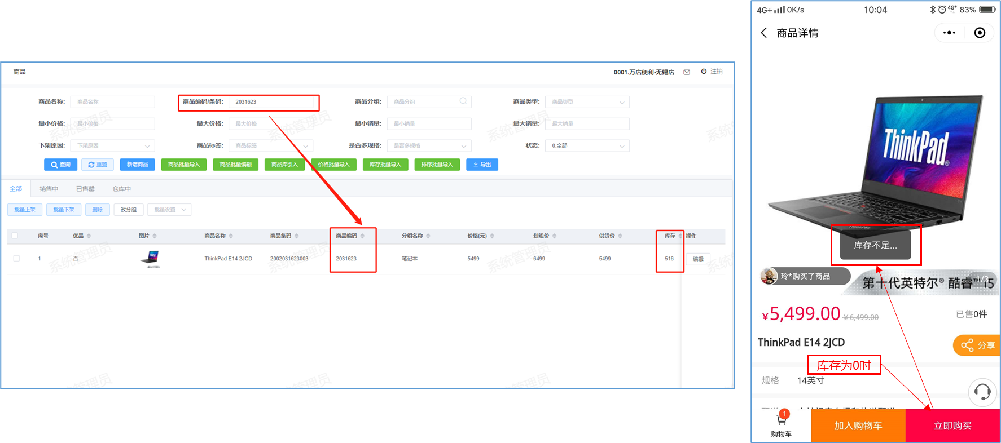Screen dimensions: 1001x443
Task: Open the 商品类型 dropdown
Action: point(587,102)
